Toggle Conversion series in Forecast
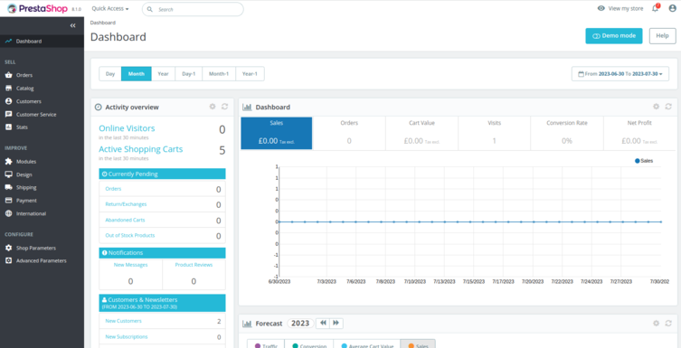This screenshot has height=348, width=681. (308, 343)
